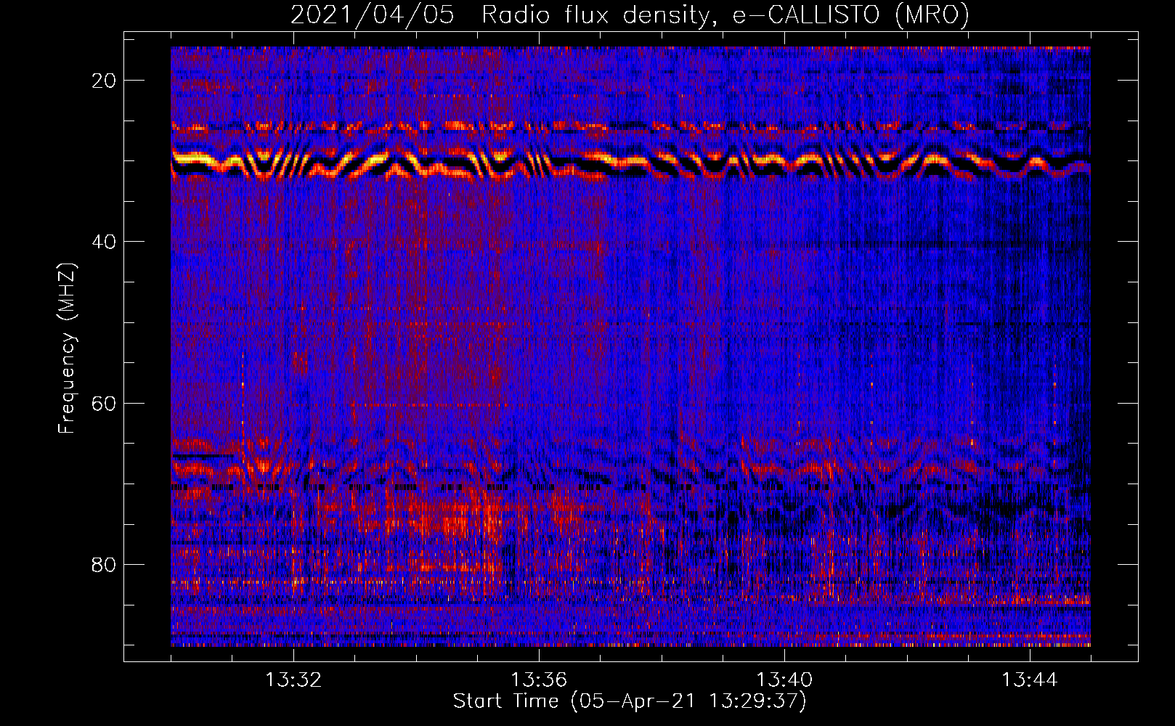Click the 13:32 time tick label
The height and width of the screenshot is (726, 1175).
click(293, 680)
